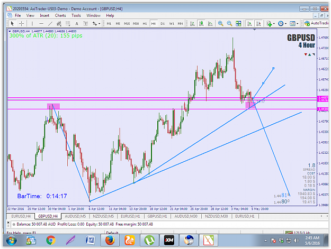Switch to the AUDUSD,M30 chart tab
The width and height of the screenshot is (331, 249).
point(186,216)
